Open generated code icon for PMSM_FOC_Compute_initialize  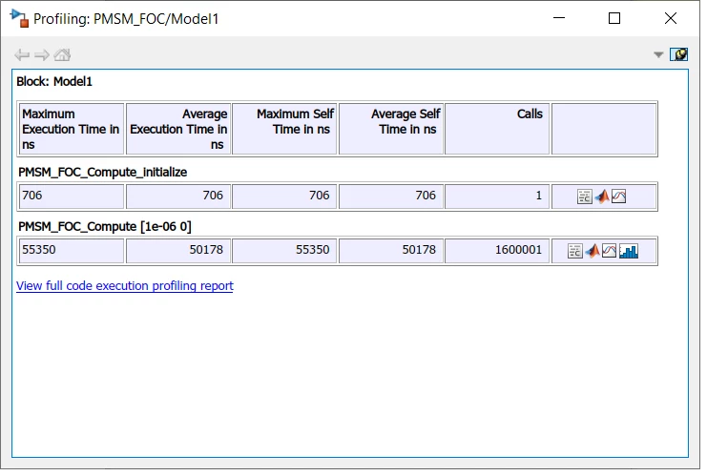584,197
